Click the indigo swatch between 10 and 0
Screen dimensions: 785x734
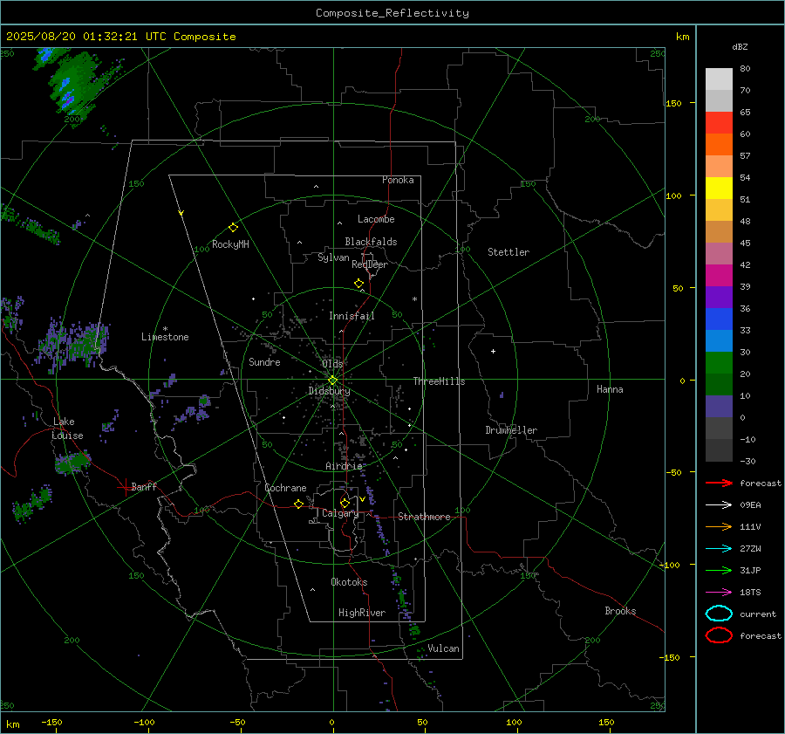(x=719, y=407)
